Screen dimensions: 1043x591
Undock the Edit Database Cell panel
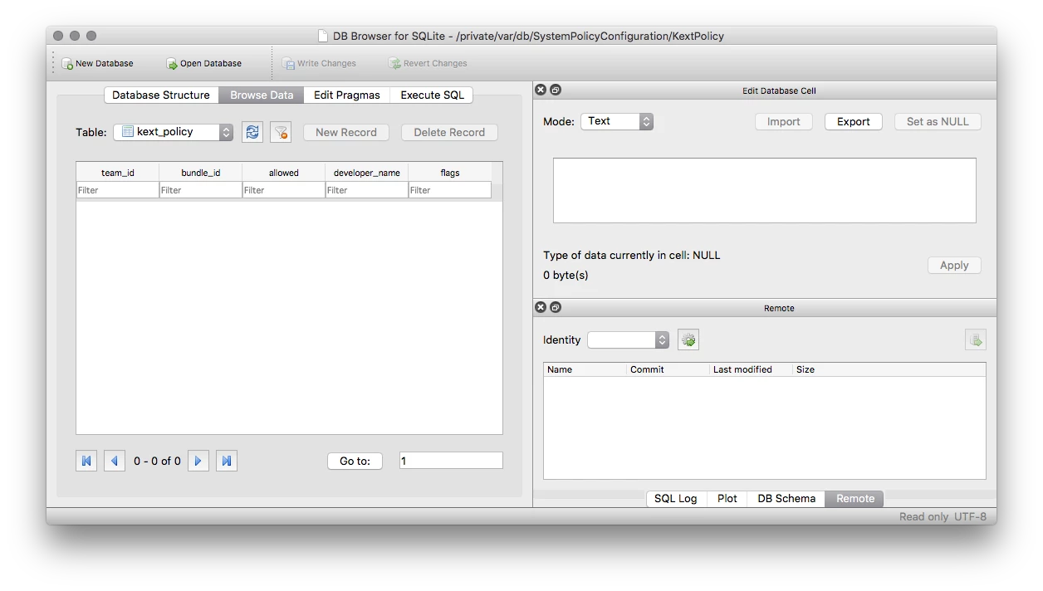click(556, 90)
